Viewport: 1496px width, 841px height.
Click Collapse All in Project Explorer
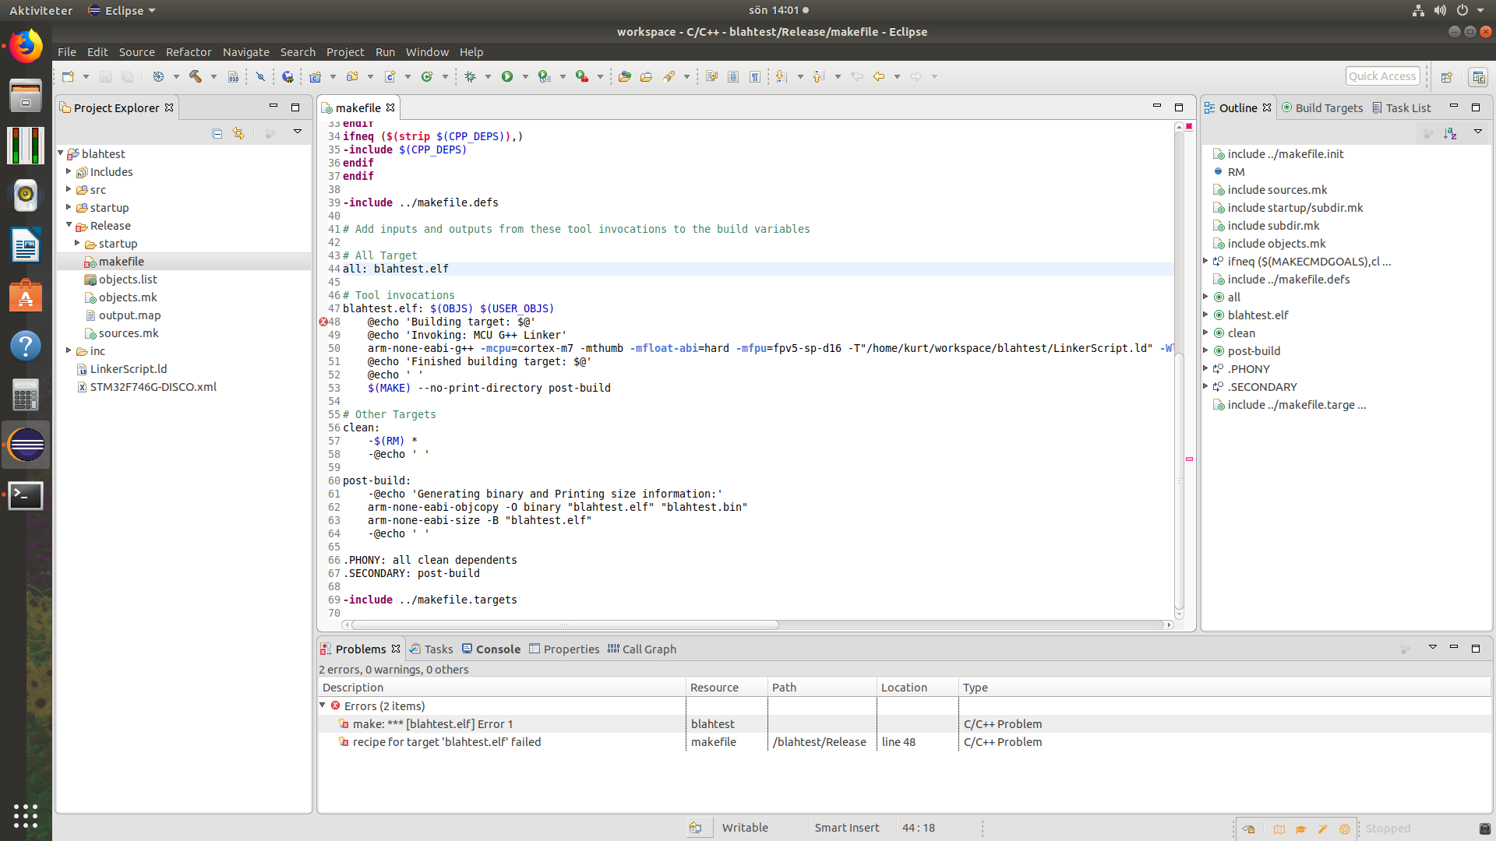217,133
